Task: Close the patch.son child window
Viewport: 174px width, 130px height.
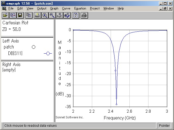Action: [170, 8]
